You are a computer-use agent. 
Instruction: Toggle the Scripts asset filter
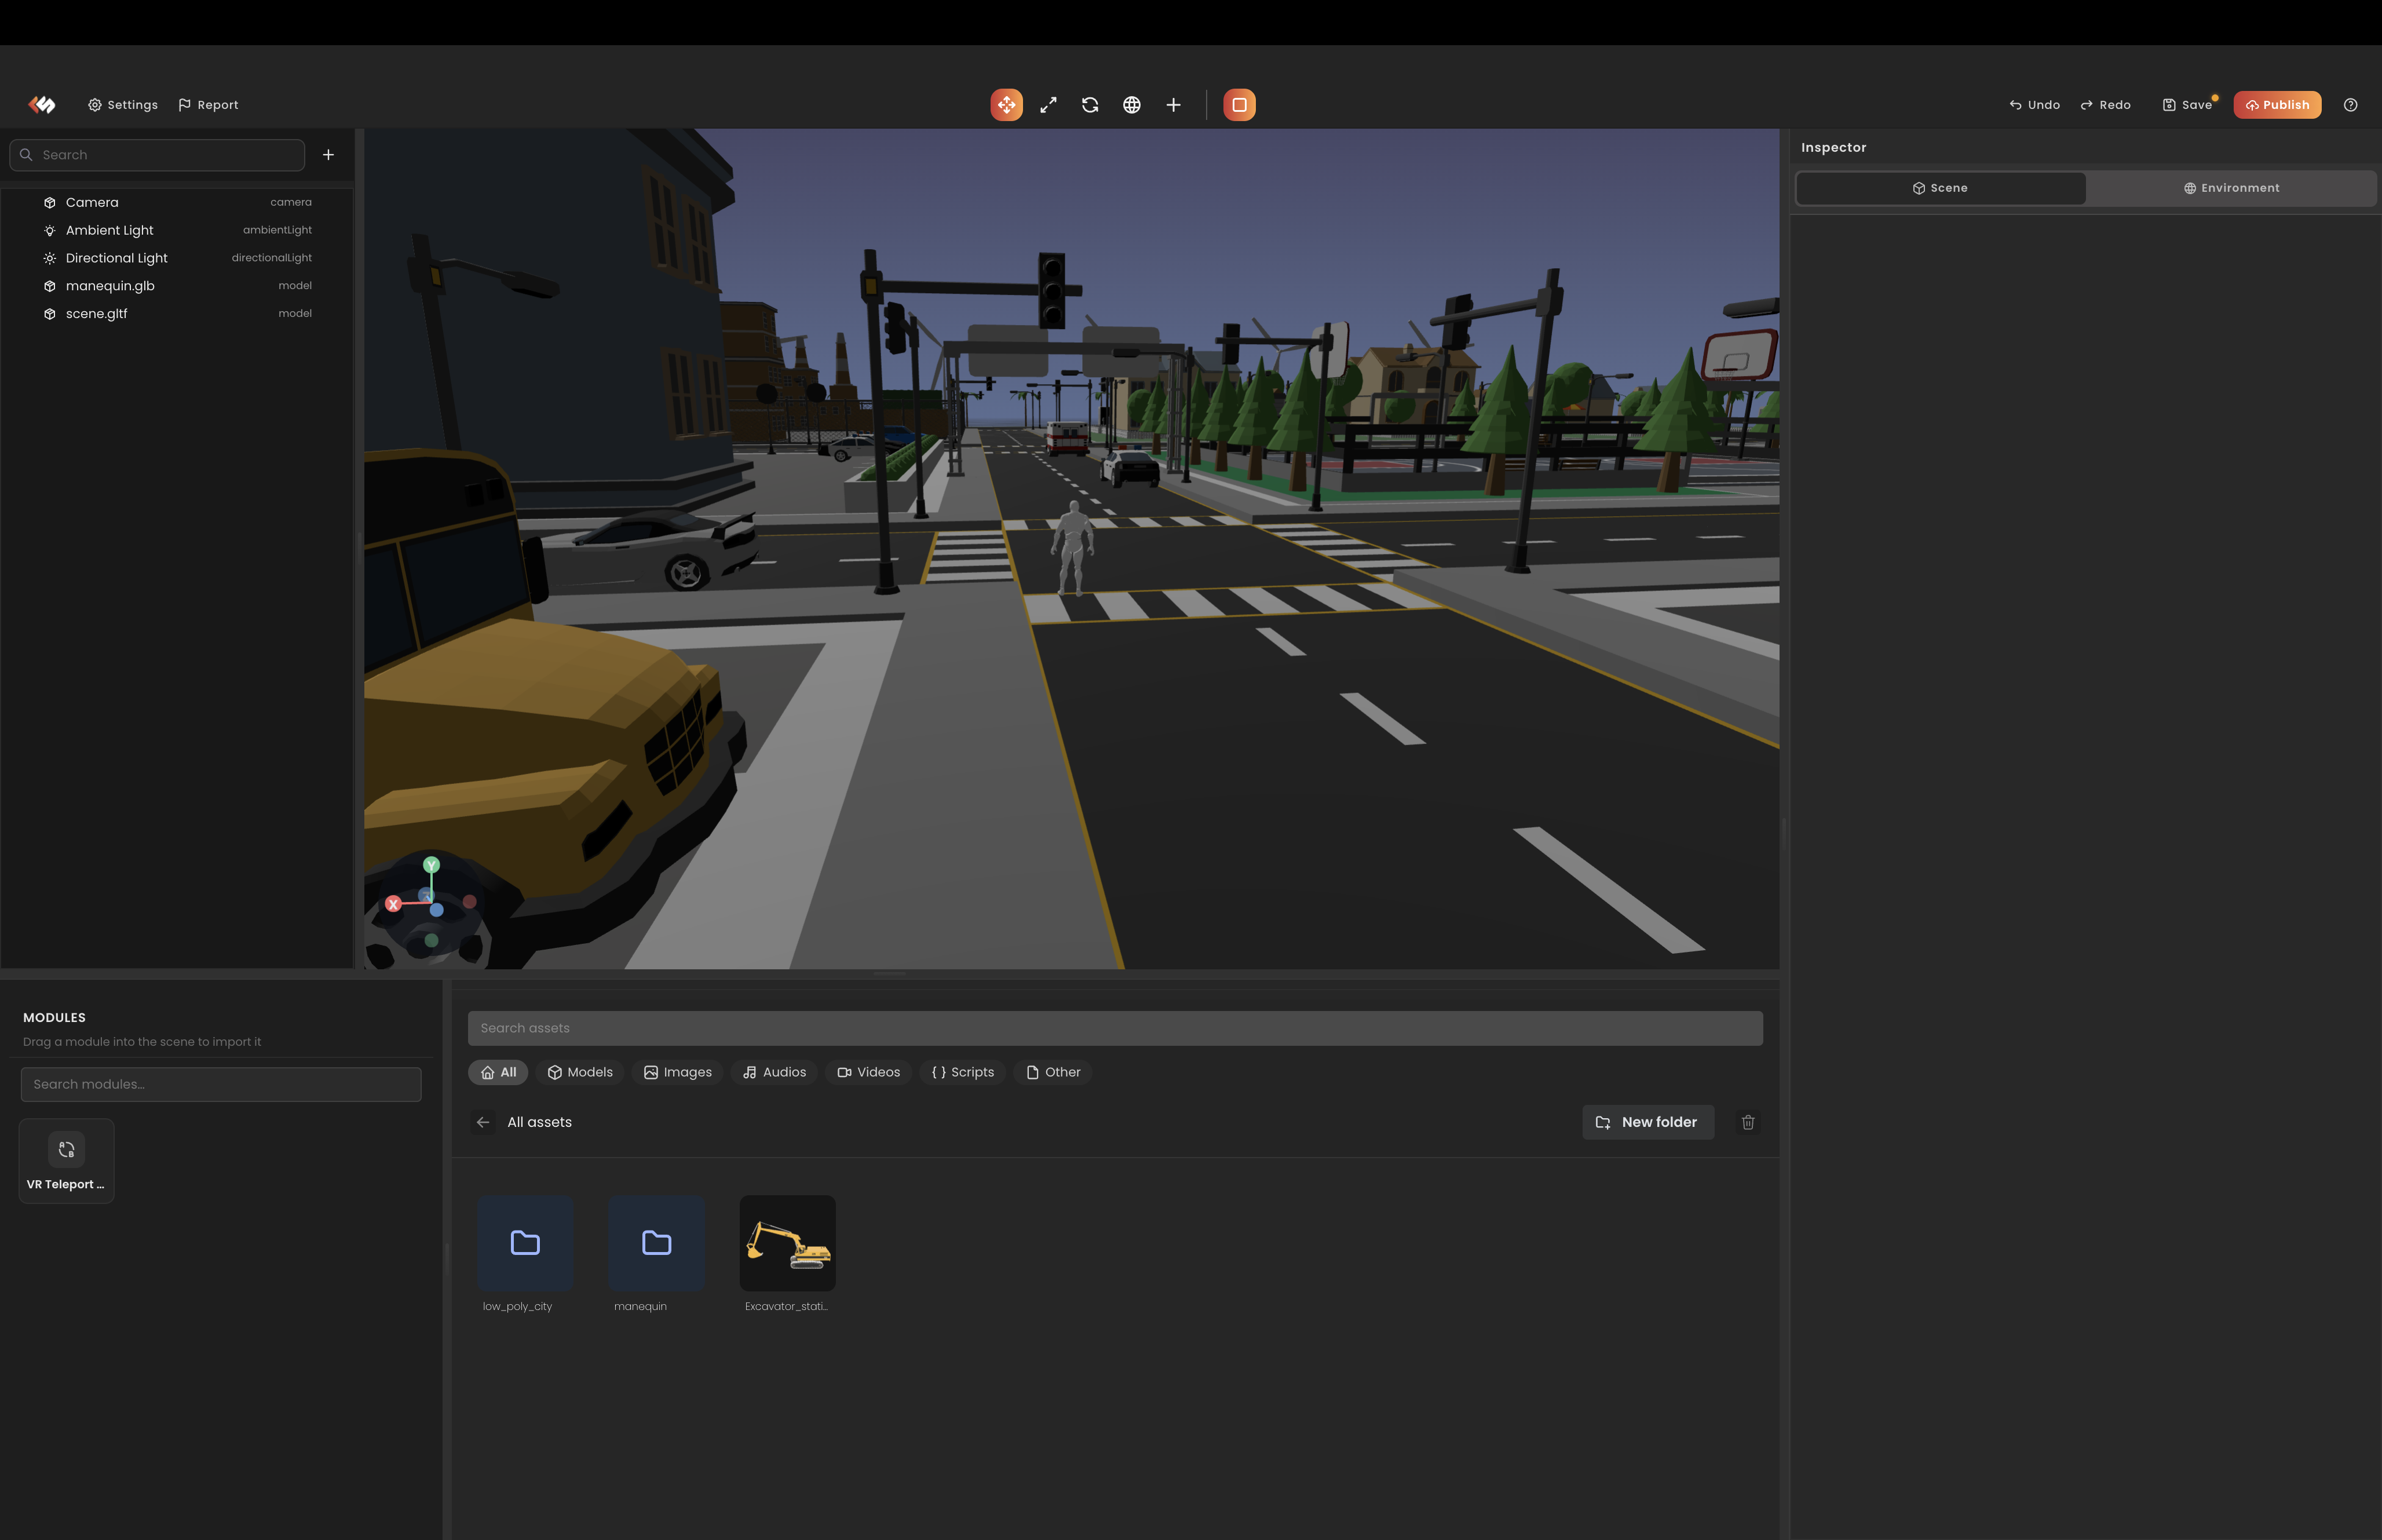coord(962,1071)
